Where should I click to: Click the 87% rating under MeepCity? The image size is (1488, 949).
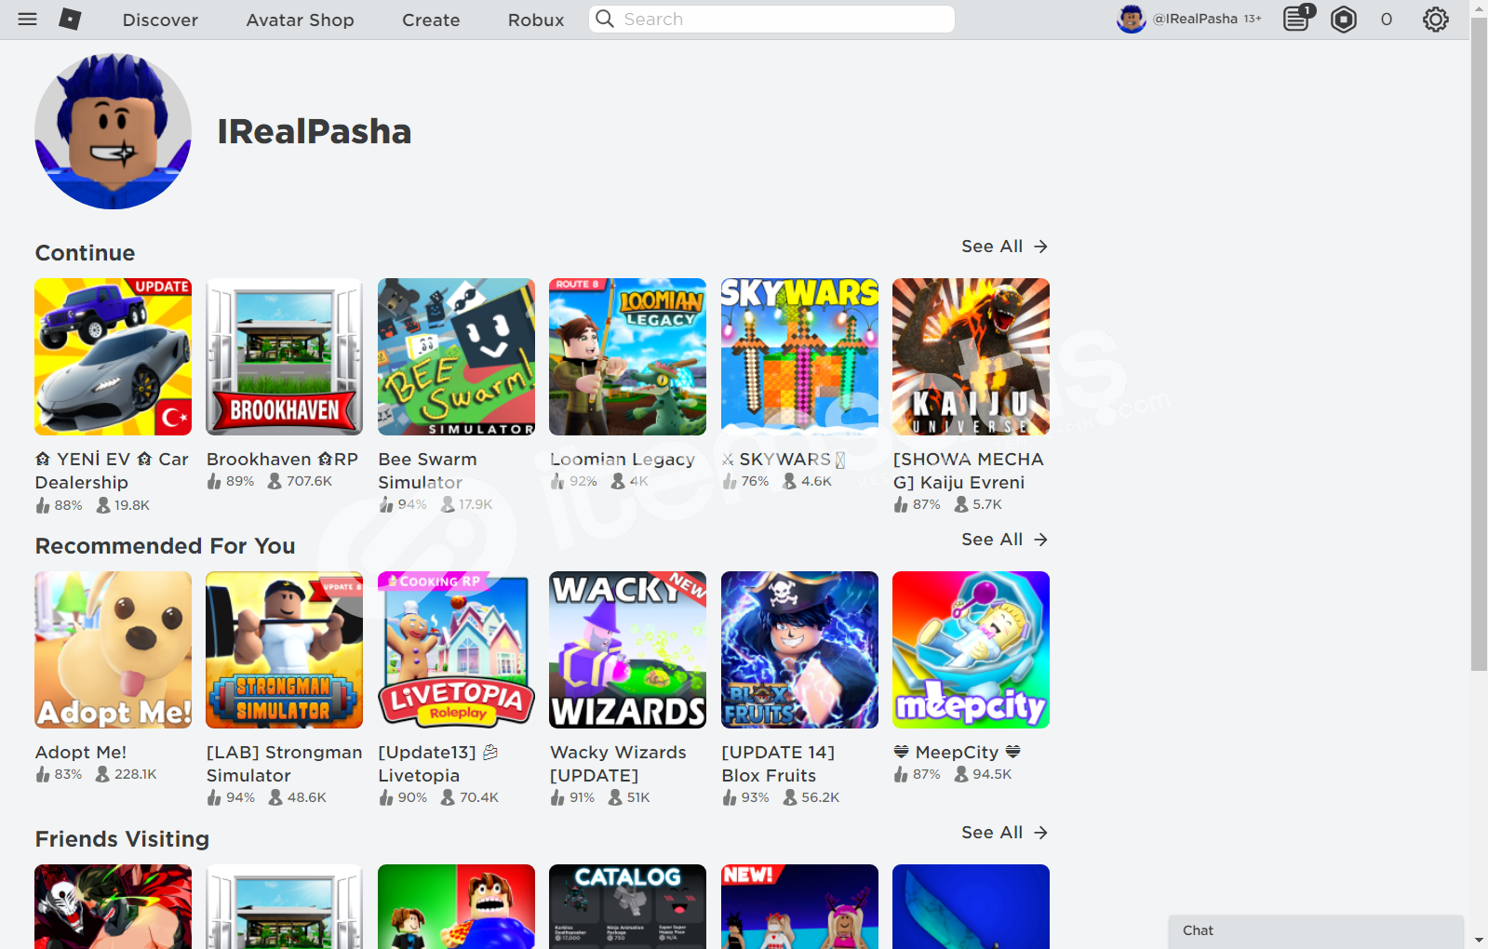pyautogui.click(x=918, y=774)
